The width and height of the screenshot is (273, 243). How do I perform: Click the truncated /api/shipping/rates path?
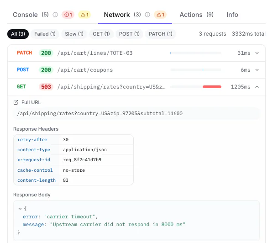coord(111,87)
